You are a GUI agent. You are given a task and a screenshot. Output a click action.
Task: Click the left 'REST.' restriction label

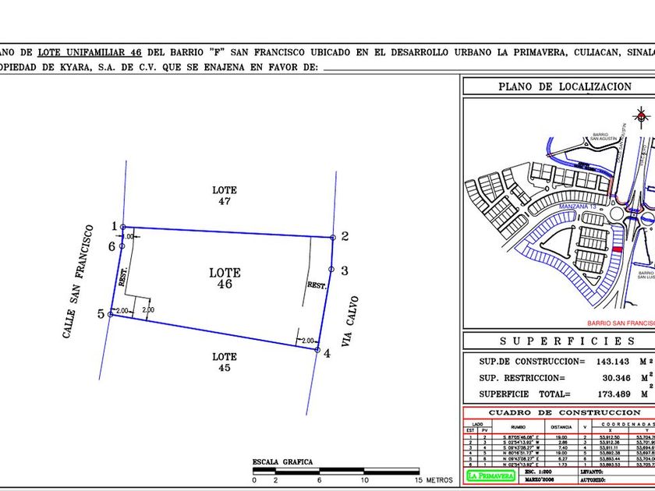[x=123, y=277]
